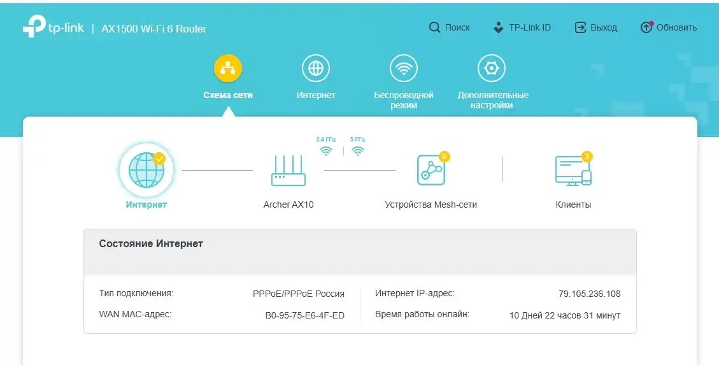Image resolution: width=719 pixels, height=365 pixels.
Task: Click the client count badge showing 3
Action: click(x=587, y=157)
